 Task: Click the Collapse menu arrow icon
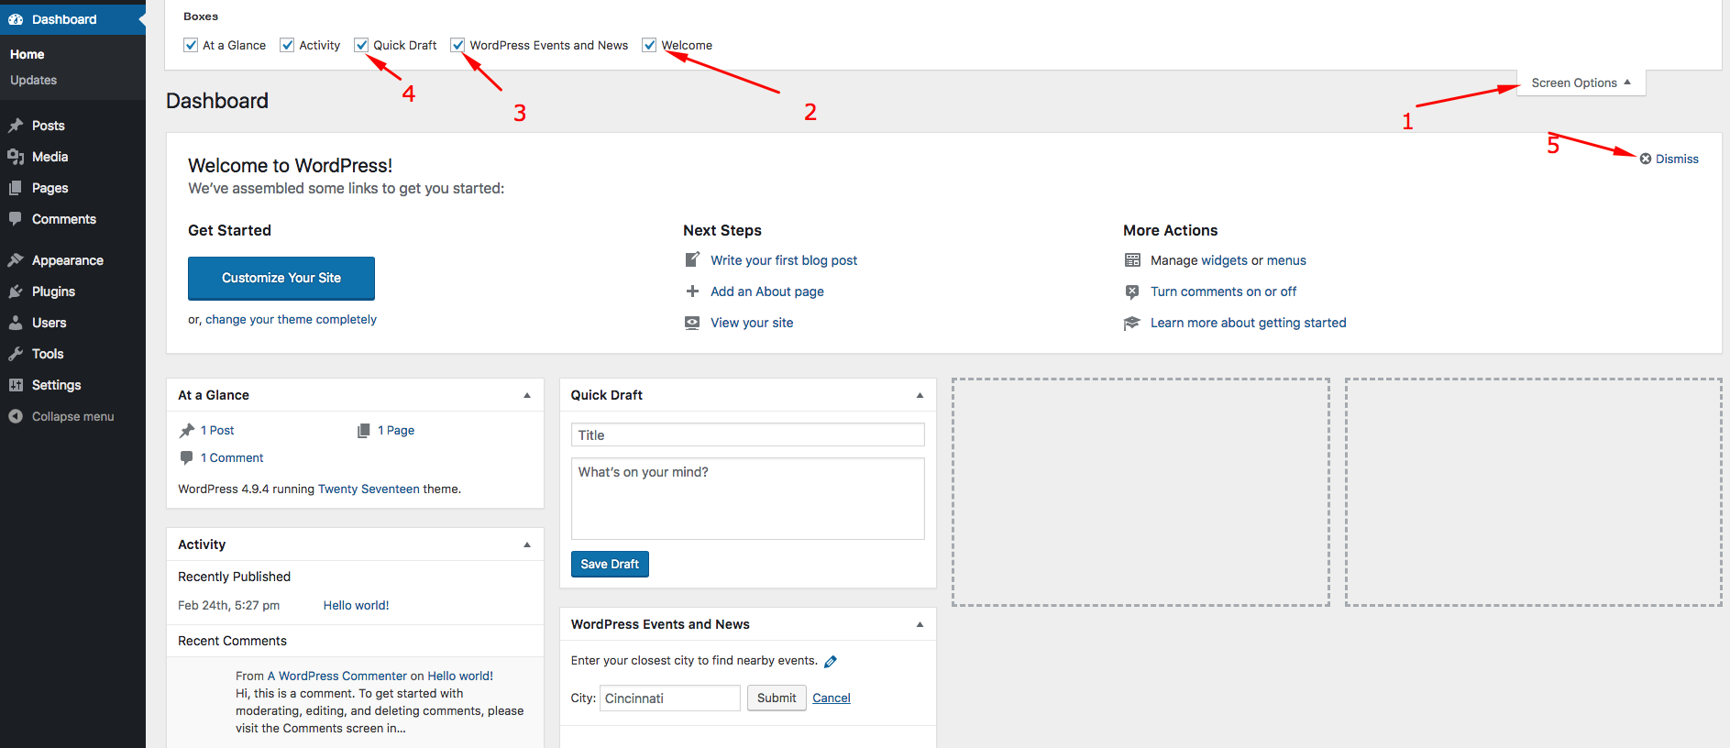(16, 416)
